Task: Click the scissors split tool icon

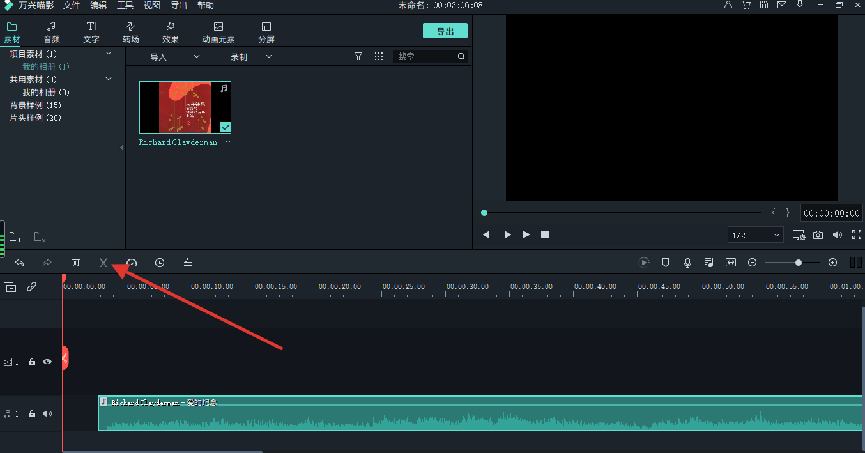Action: 103,263
